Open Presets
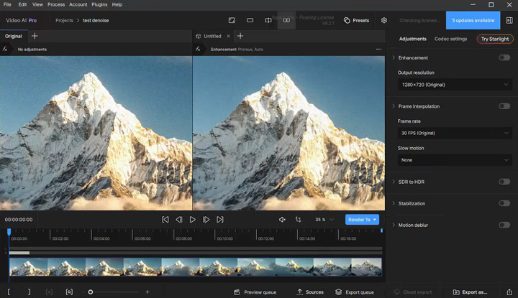Viewport: 518px width, 298px height. tap(356, 20)
